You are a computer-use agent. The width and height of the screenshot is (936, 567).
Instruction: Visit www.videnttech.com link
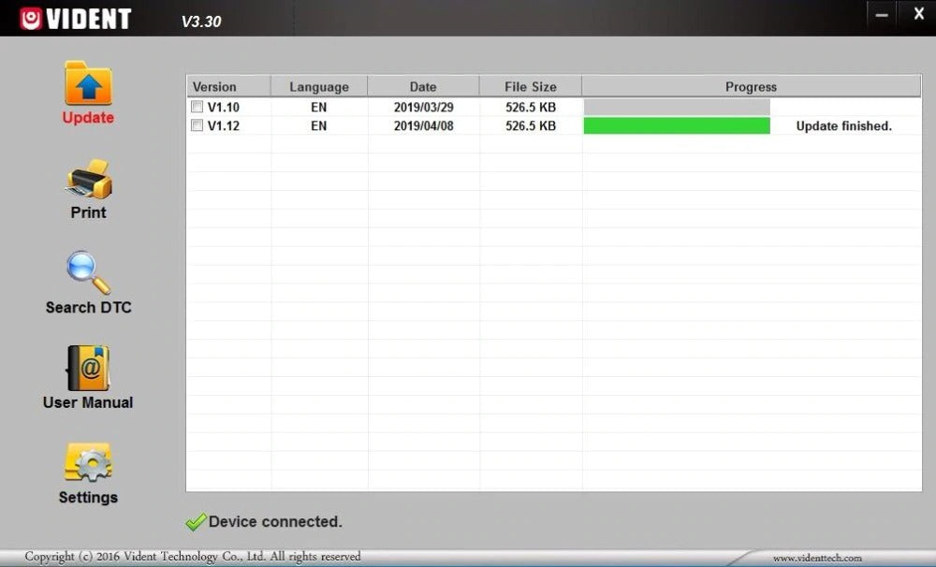(817, 558)
